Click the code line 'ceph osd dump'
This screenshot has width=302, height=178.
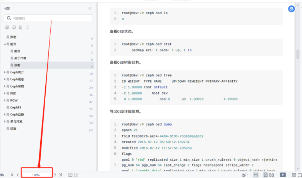pos(147,124)
